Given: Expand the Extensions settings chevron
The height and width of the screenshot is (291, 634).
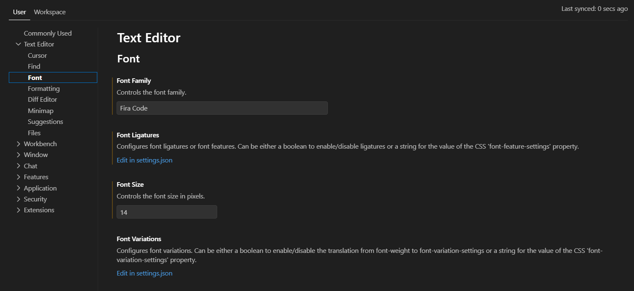Looking at the screenshot, I should 18,210.
